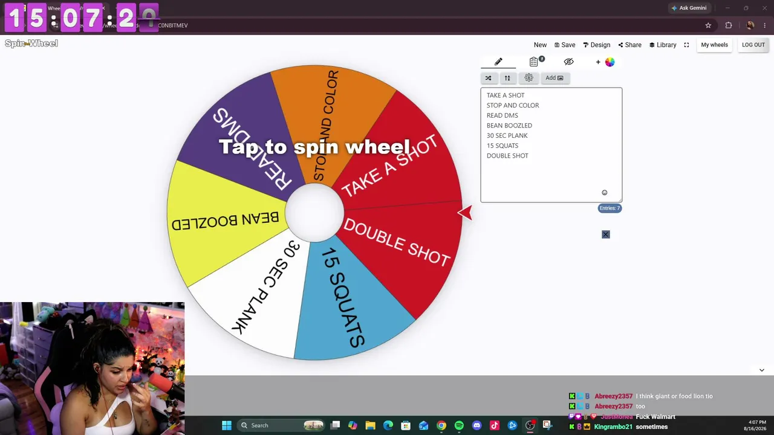The height and width of the screenshot is (435, 774).
Task: Enter fullscreen mode for the wheel
Action: point(686,45)
